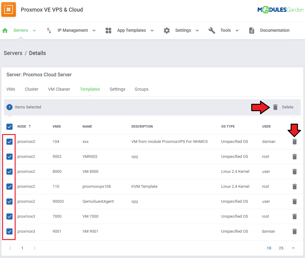The width and height of the screenshot is (305, 258).
Task: Switch to the VMs tab
Action: pyautogui.click(x=11, y=89)
